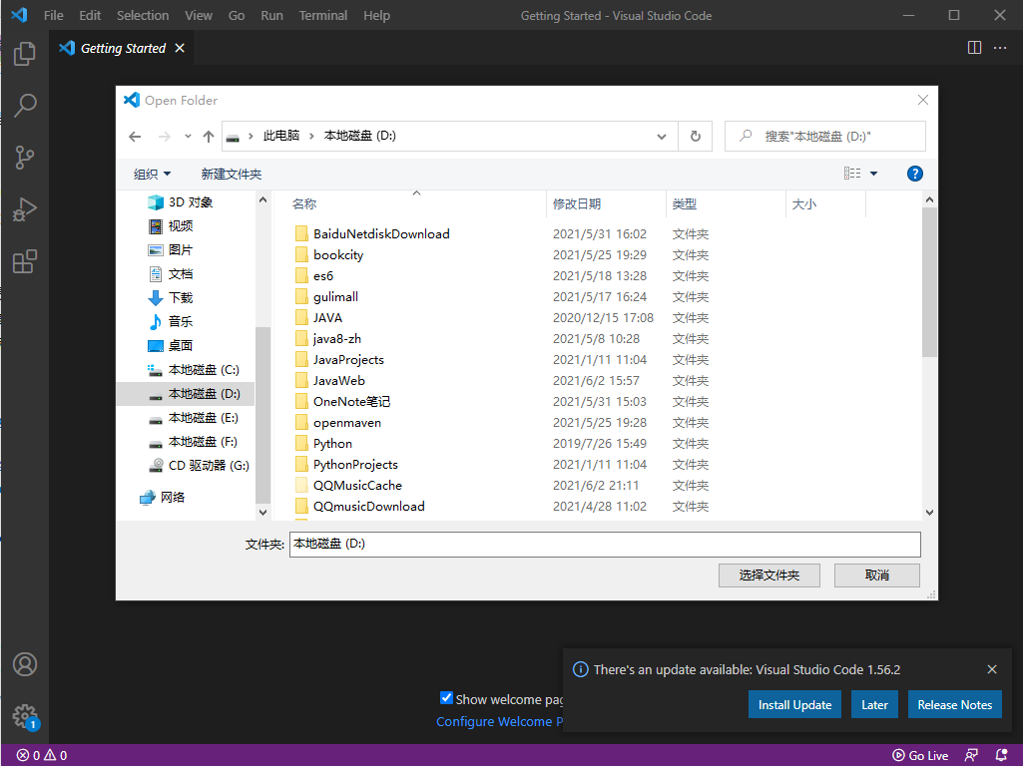Sort by 大小 column header

tap(826, 204)
